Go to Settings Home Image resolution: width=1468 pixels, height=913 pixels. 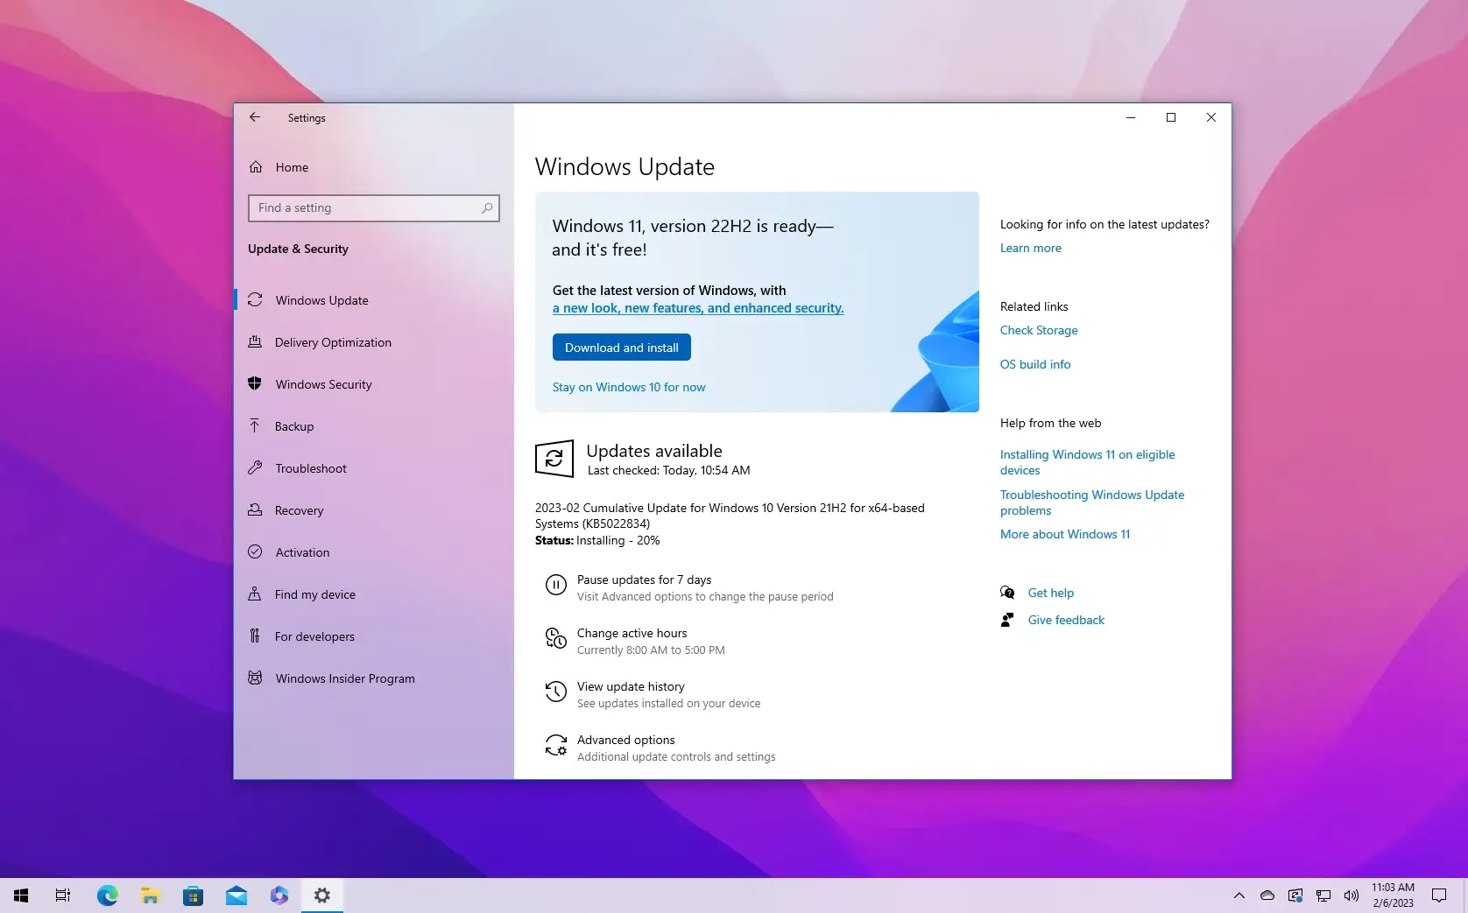point(374,167)
